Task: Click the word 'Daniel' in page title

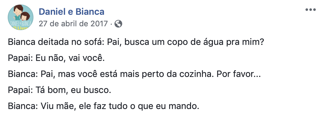Action: point(52,12)
